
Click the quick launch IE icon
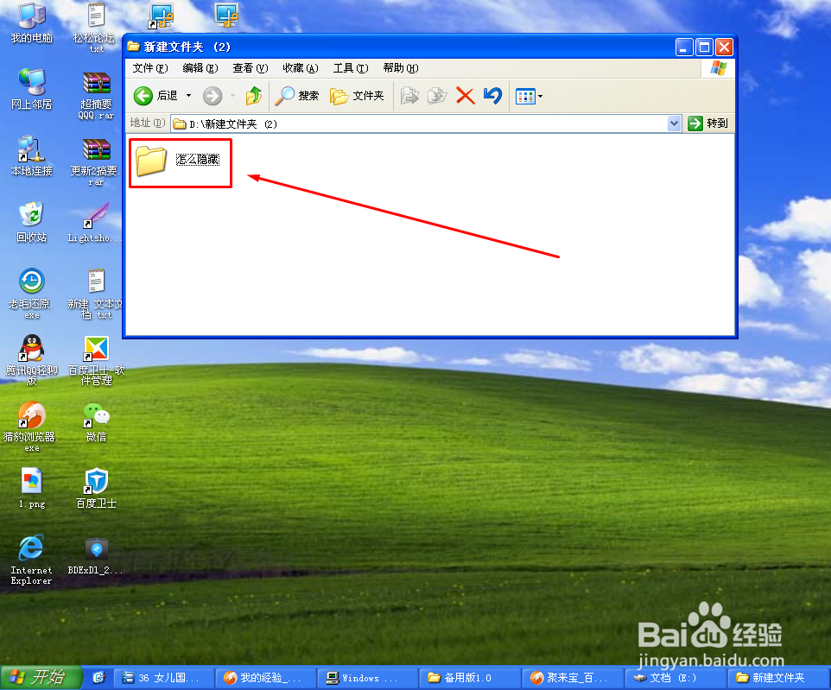tap(98, 678)
